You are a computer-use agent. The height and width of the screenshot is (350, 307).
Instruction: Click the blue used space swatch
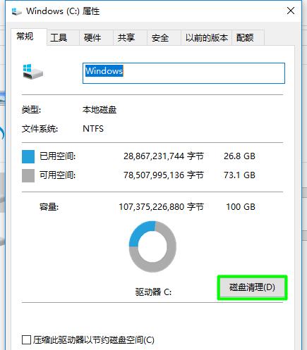coord(28,156)
